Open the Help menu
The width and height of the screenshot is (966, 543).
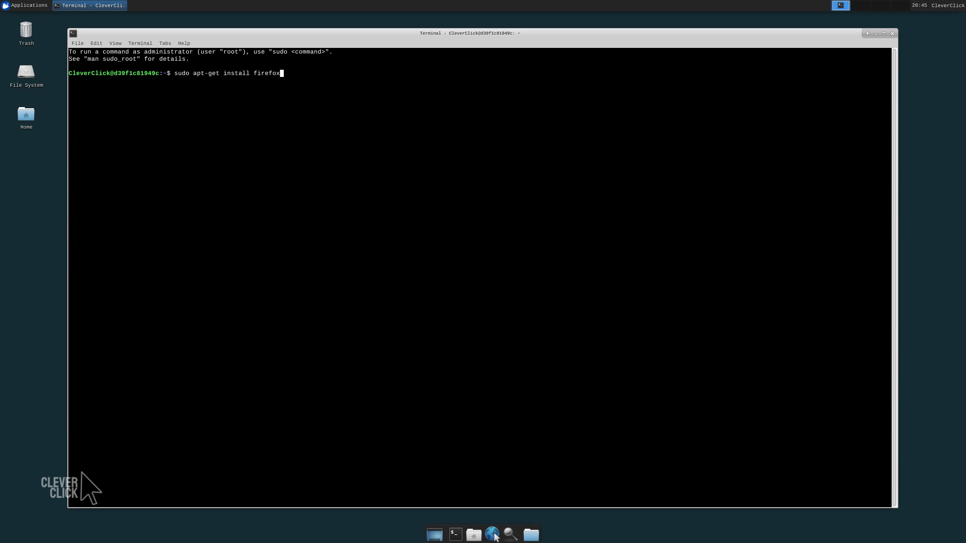184,43
